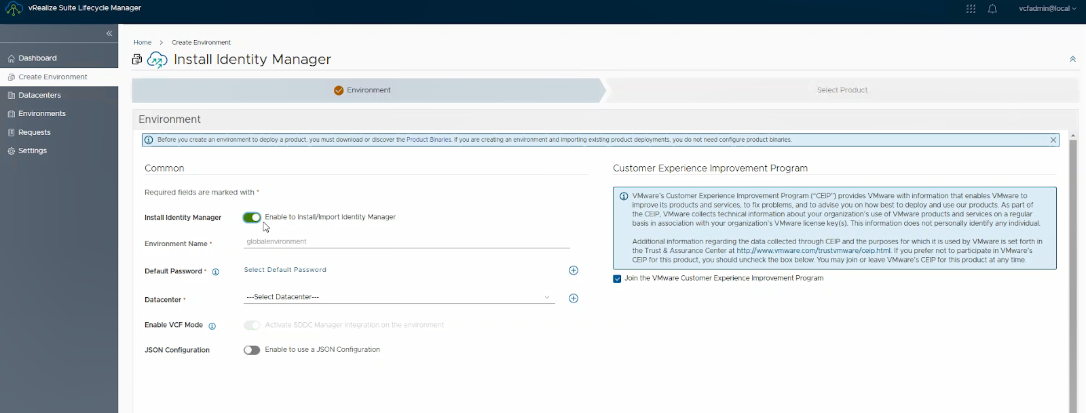
Task: Click the 'Install Identity Manager' field label
Action: [183, 218]
